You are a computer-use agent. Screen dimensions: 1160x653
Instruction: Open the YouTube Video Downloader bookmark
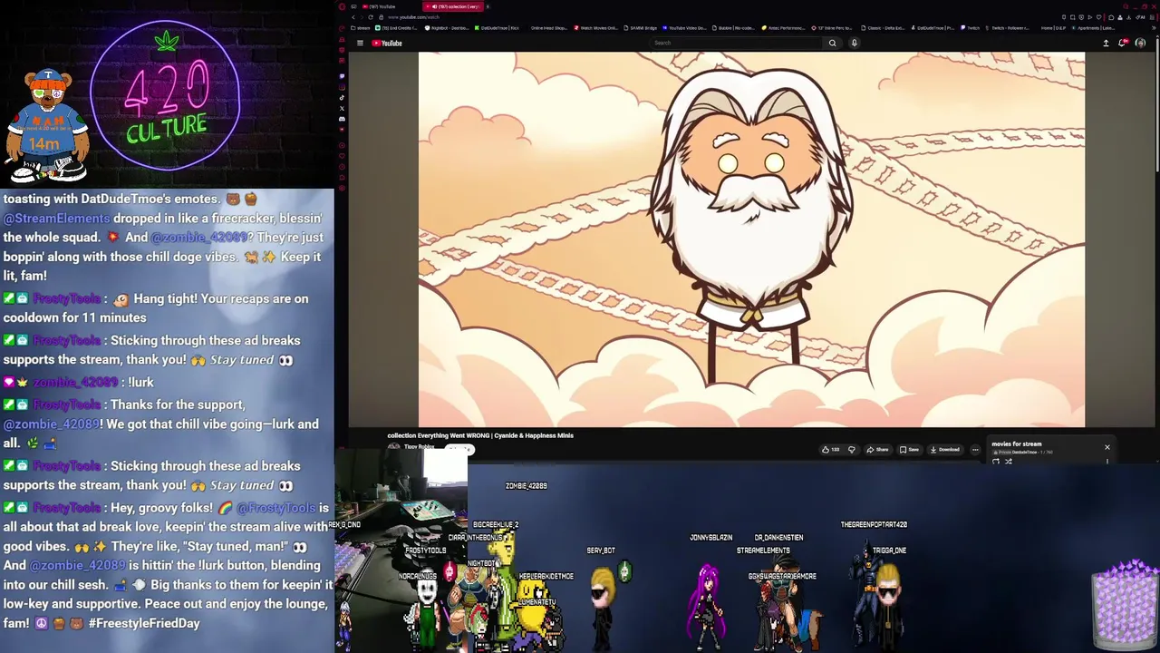click(x=685, y=28)
